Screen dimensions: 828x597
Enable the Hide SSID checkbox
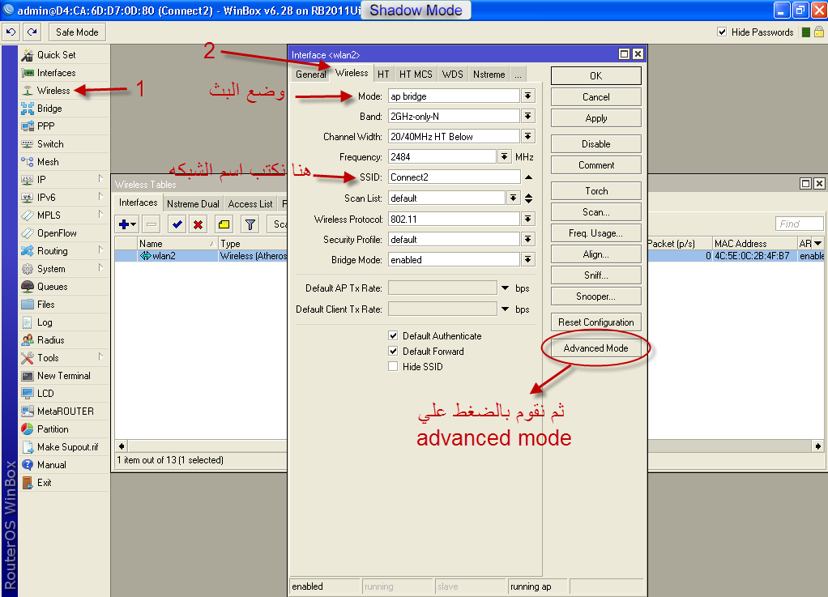[x=393, y=366]
